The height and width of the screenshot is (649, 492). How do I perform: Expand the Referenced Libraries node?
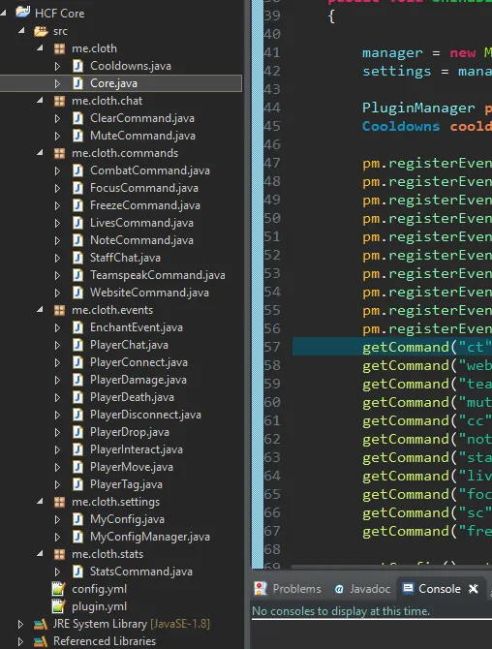click(x=20, y=641)
